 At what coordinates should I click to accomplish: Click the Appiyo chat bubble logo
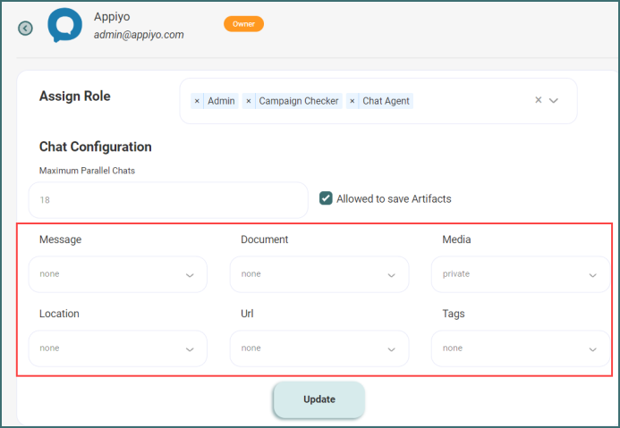tap(64, 25)
